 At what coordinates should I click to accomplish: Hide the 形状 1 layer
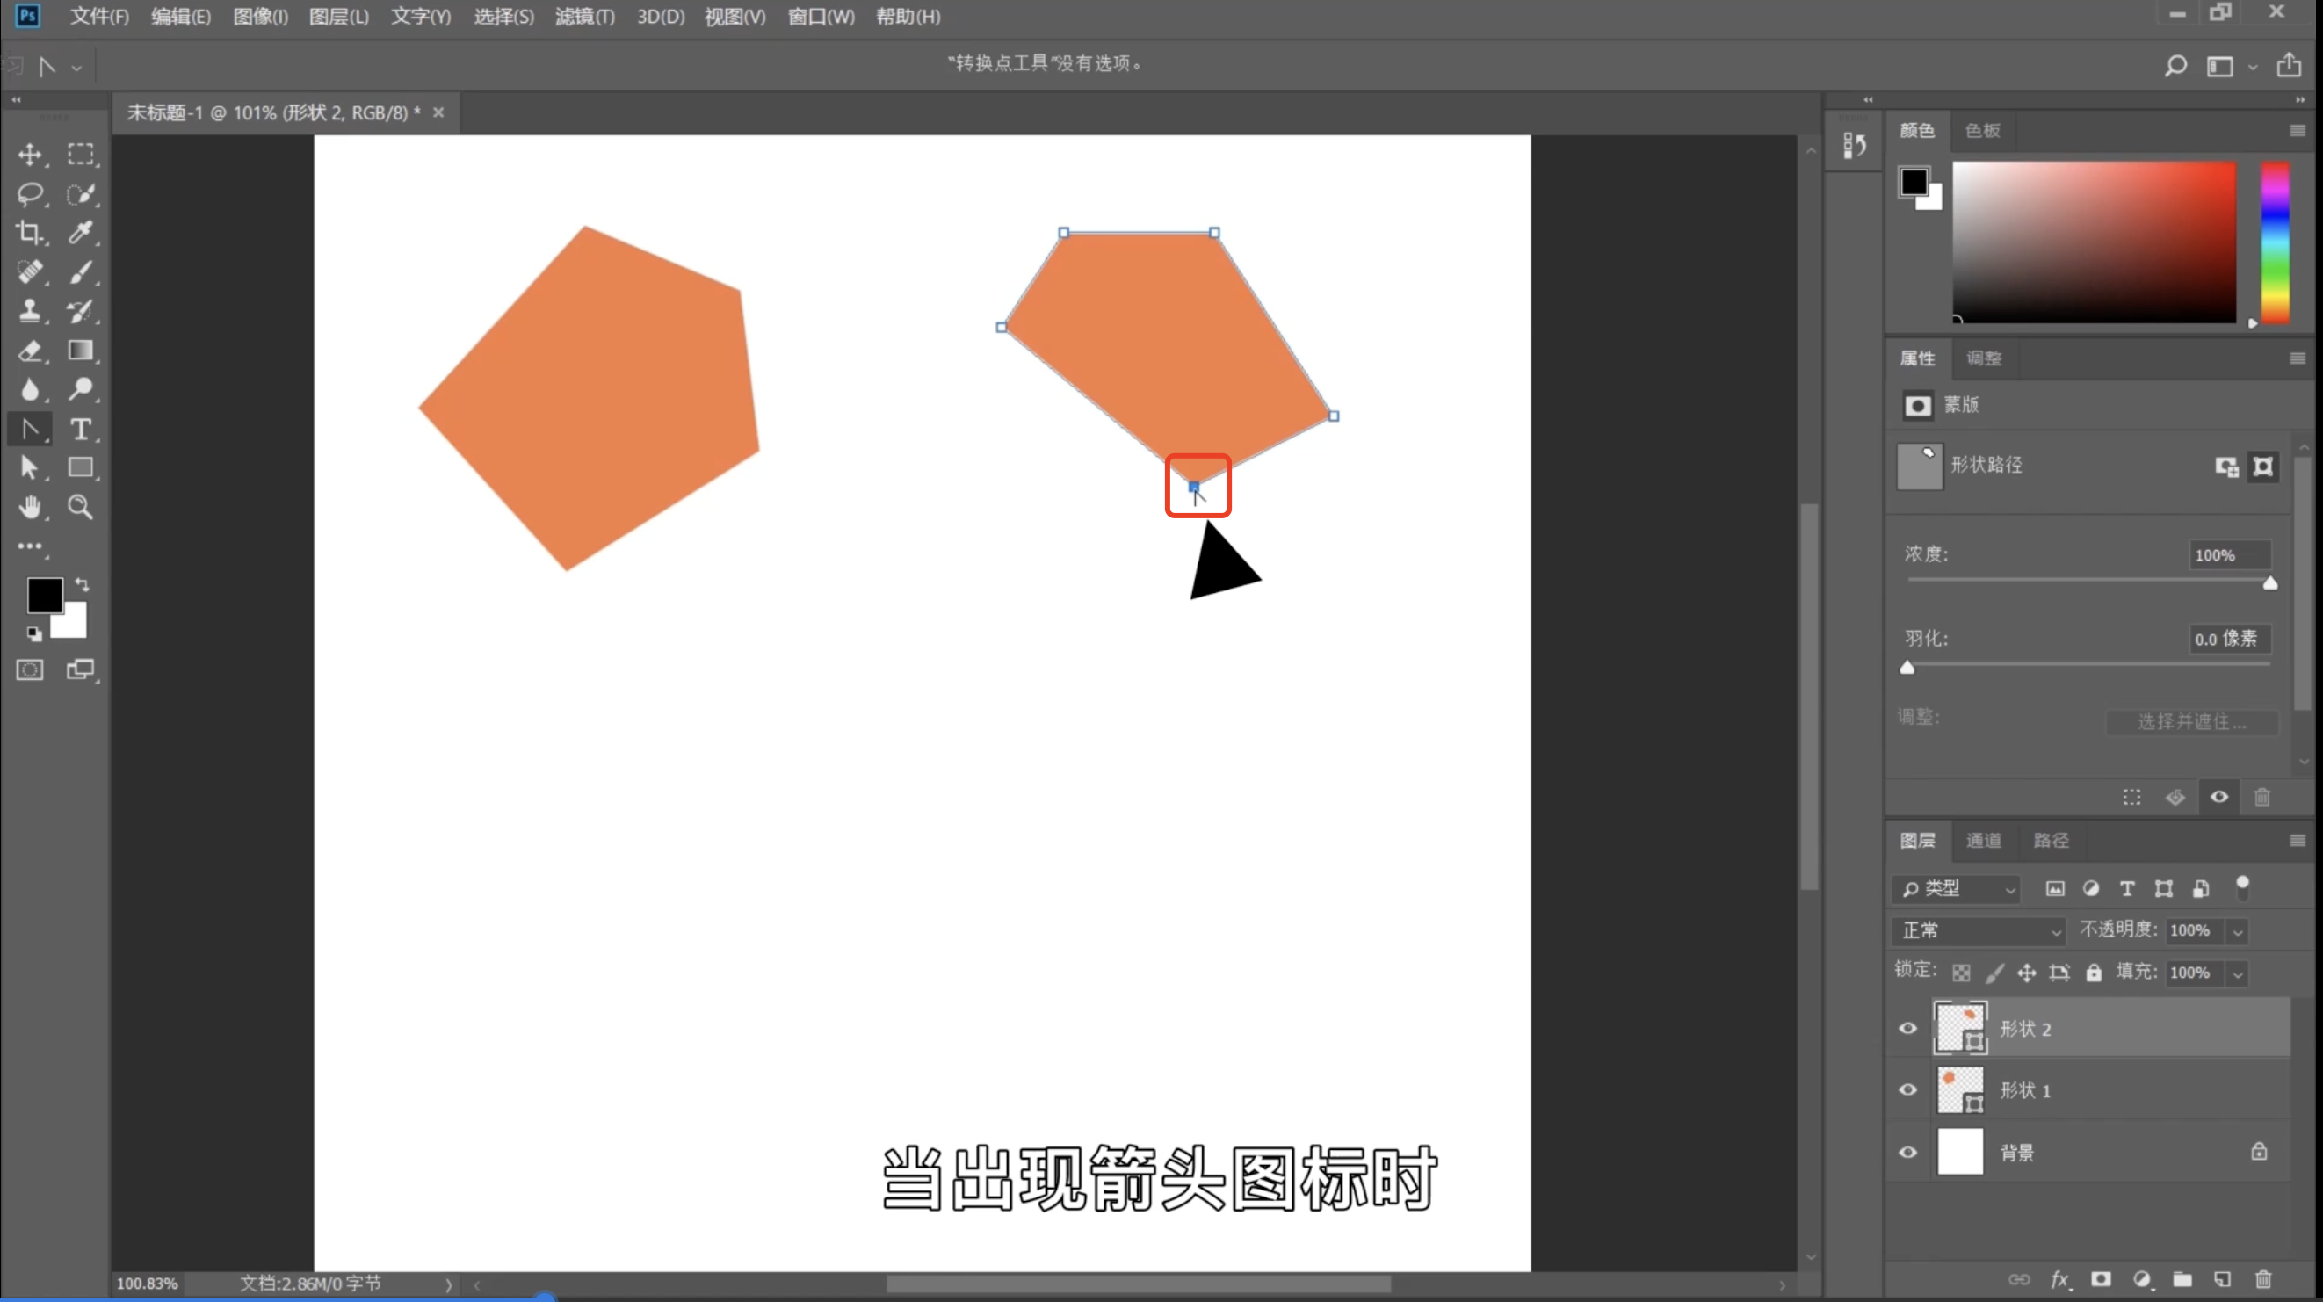coord(1907,1089)
